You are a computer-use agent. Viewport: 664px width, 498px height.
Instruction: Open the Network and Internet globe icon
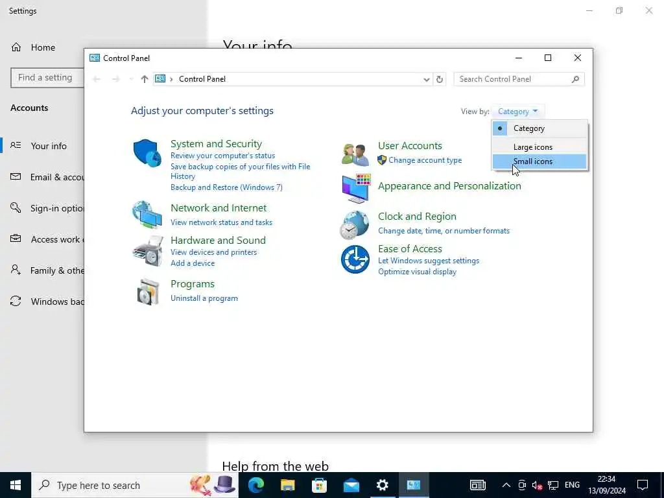(x=147, y=215)
